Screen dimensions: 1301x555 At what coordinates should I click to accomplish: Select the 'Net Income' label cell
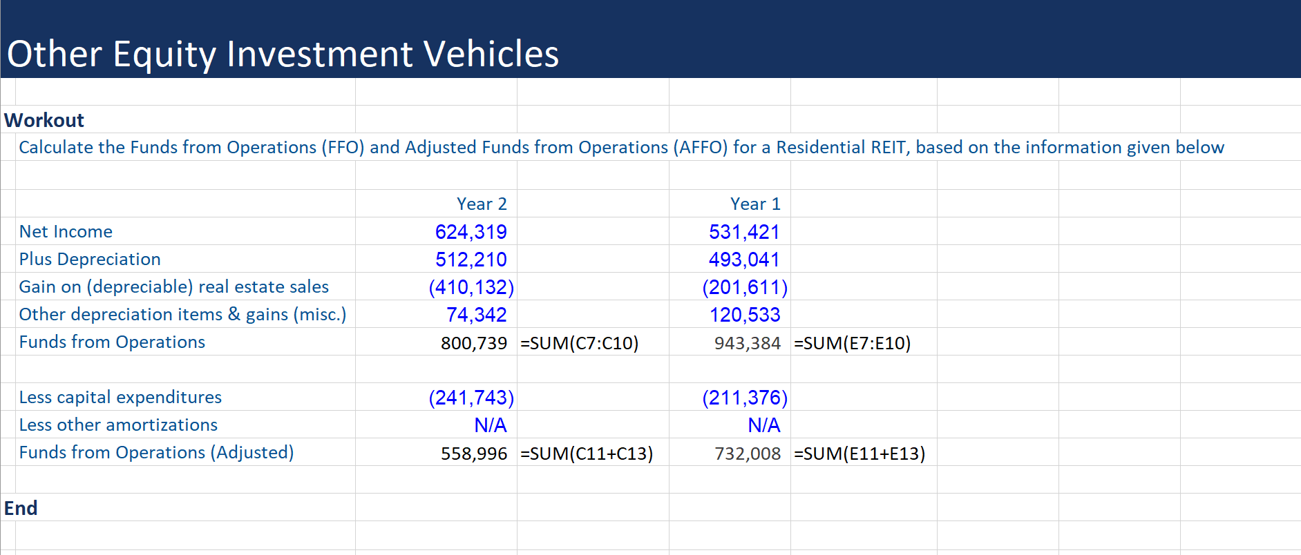[66, 231]
